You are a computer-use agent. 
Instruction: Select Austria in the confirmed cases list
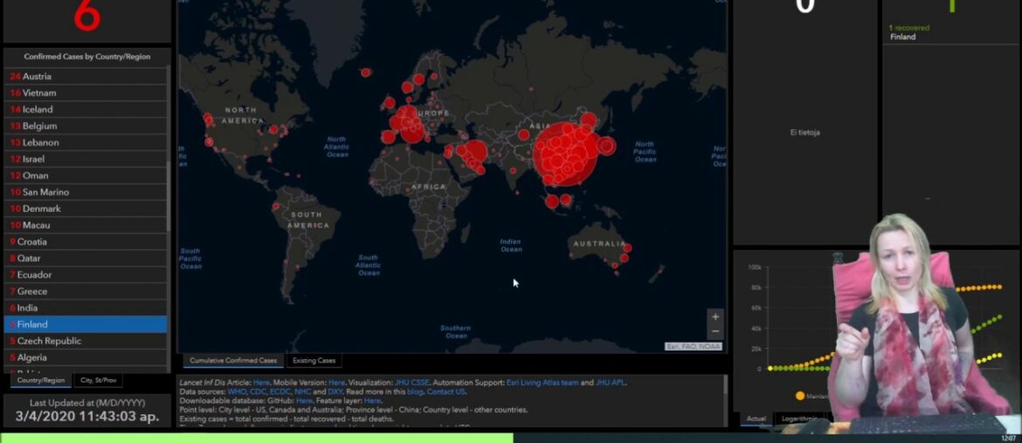pyautogui.click(x=86, y=77)
